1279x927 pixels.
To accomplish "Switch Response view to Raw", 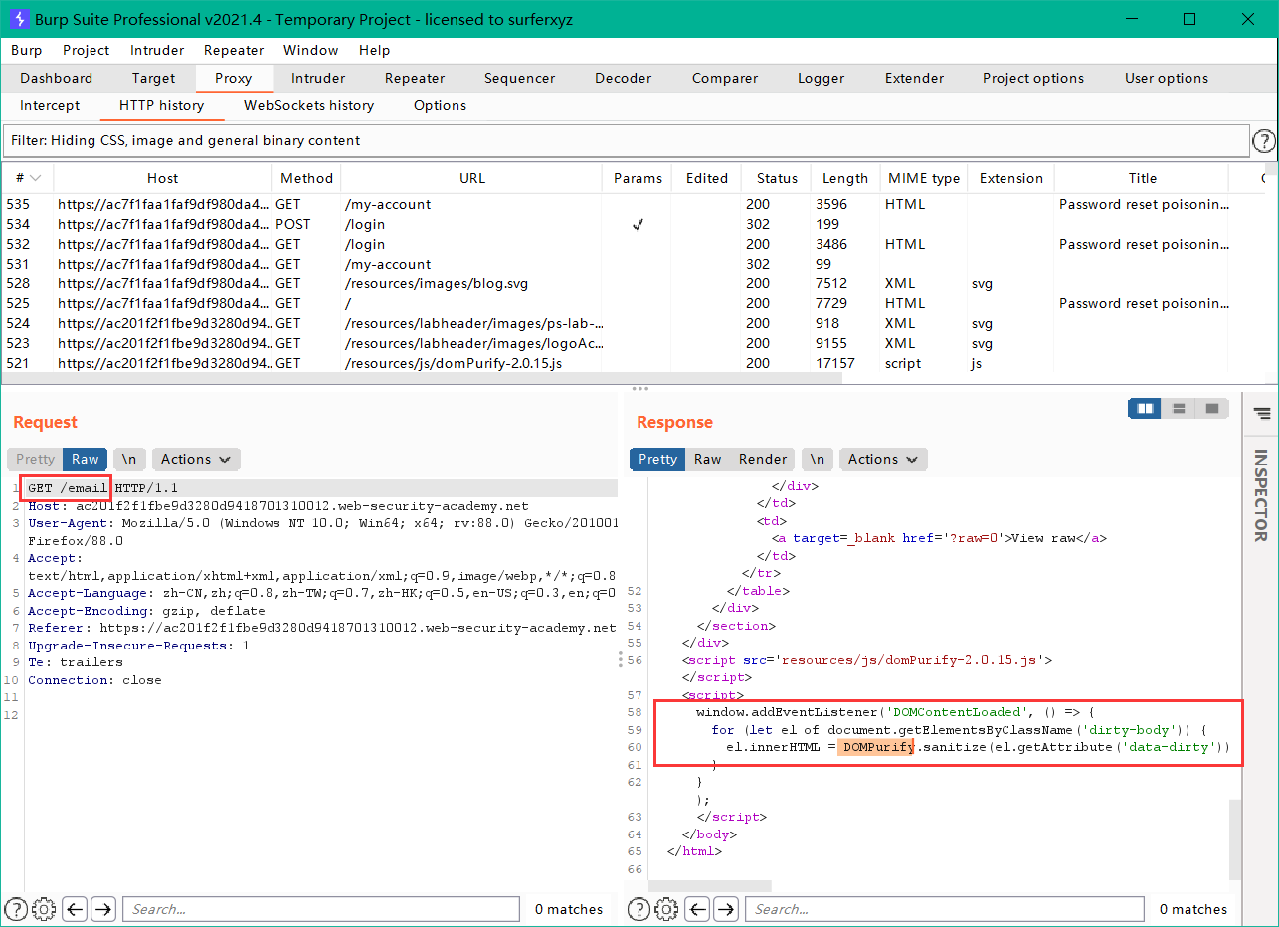I will pyautogui.click(x=707, y=459).
